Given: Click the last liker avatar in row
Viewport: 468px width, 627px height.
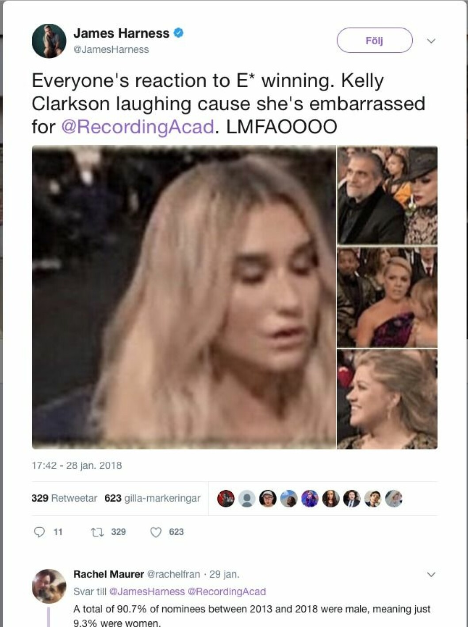Looking at the screenshot, I should click(x=394, y=498).
